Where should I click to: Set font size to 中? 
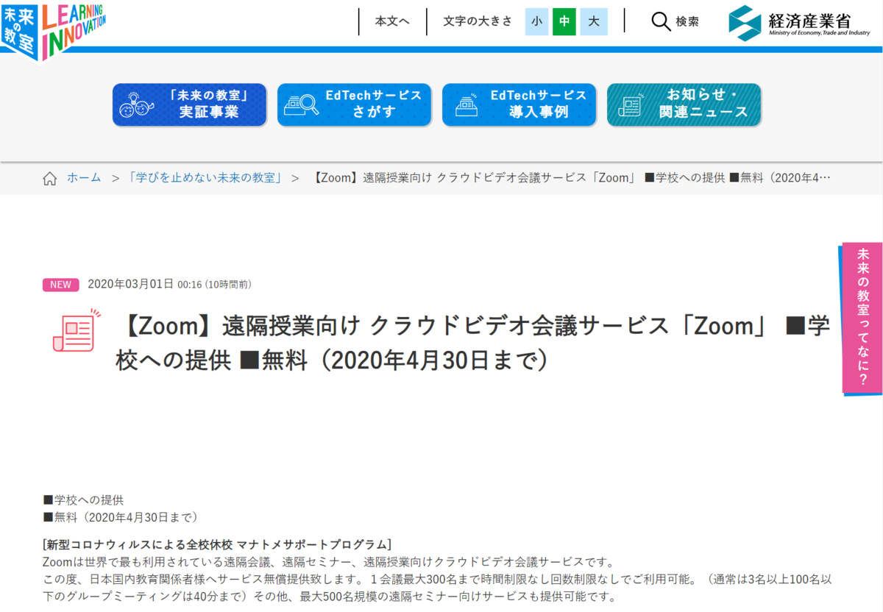click(564, 21)
